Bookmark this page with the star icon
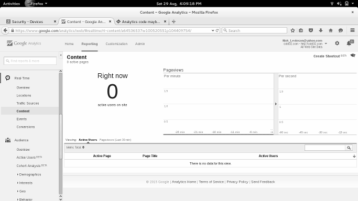This screenshot has width=358, height=201. tap(292, 30)
